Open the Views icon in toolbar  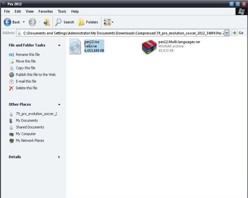(x=107, y=22)
